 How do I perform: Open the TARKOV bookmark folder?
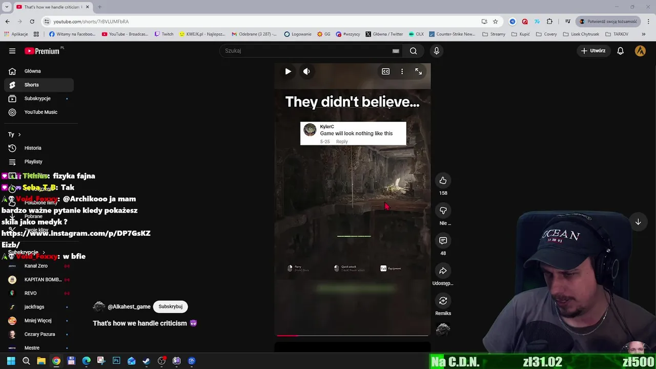tap(617, 34)
